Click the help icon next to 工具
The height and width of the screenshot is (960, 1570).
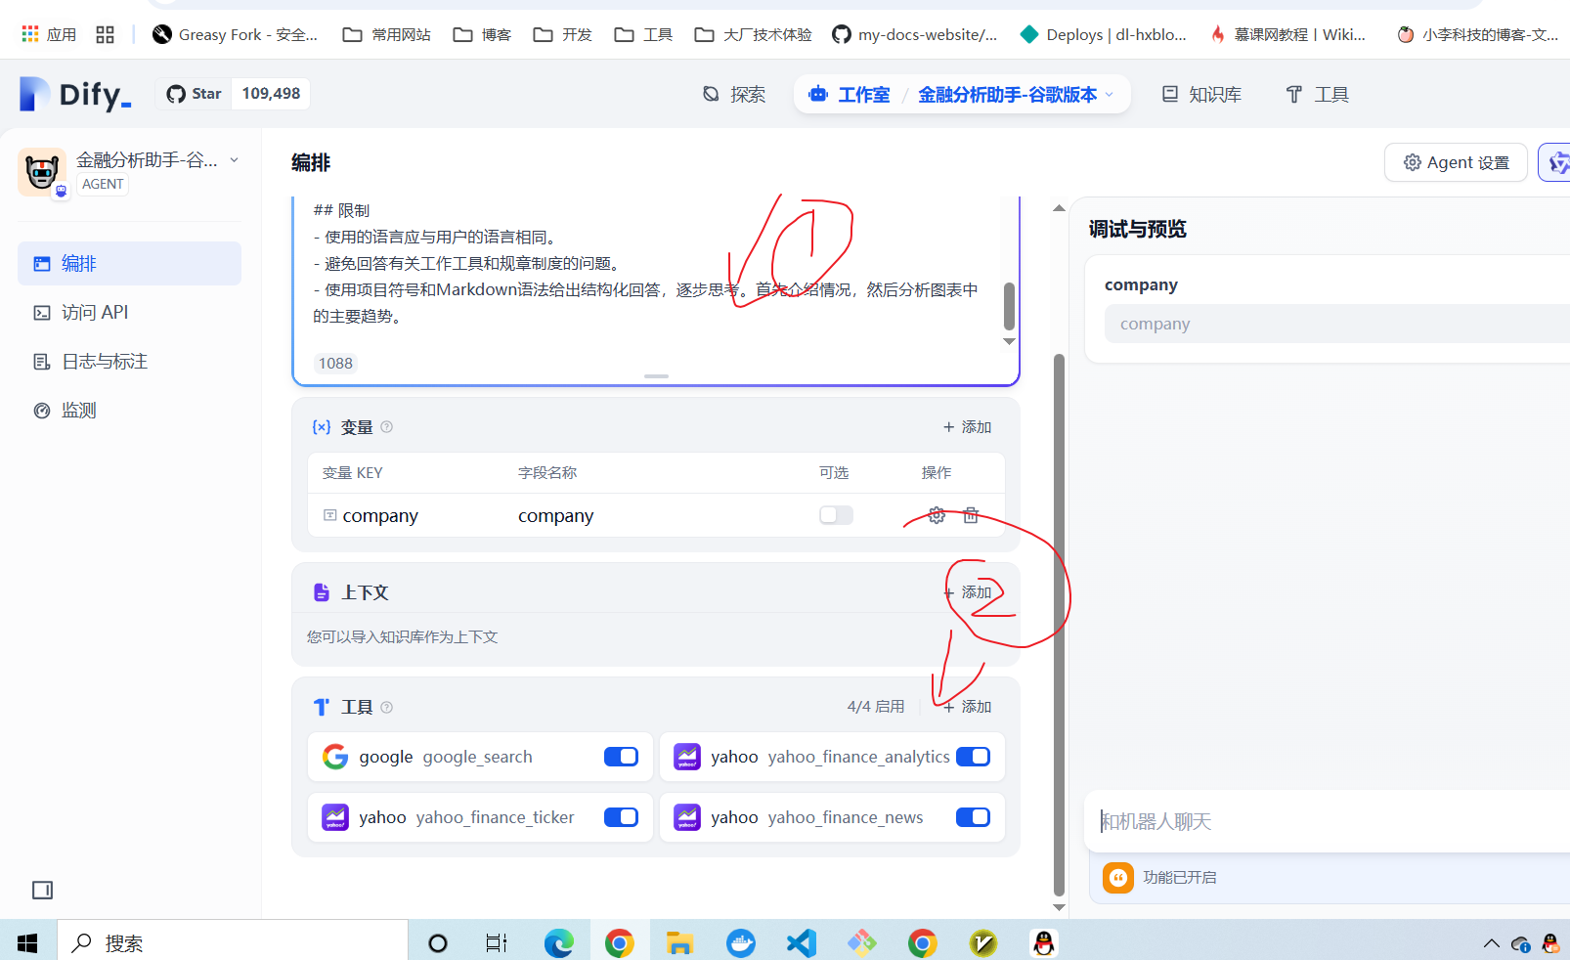coord(387,707)
